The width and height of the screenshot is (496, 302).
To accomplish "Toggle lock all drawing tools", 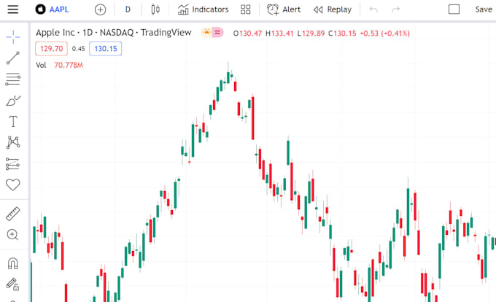I will (12, 284).
